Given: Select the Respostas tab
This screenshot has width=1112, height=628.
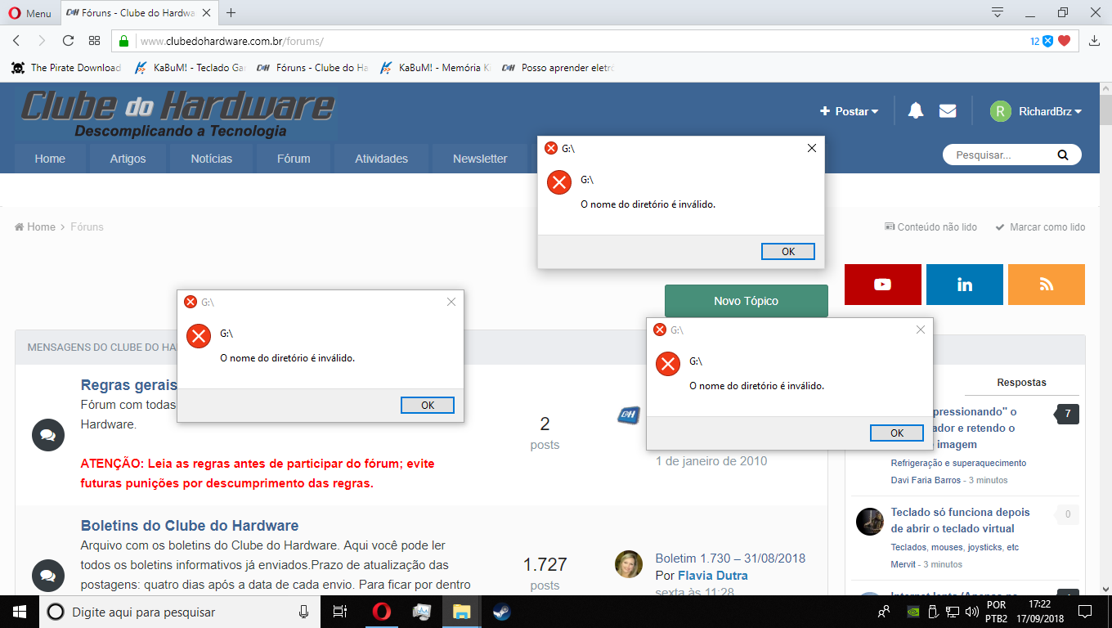Looking at the screenshot, I should [x=1021, y=382].
